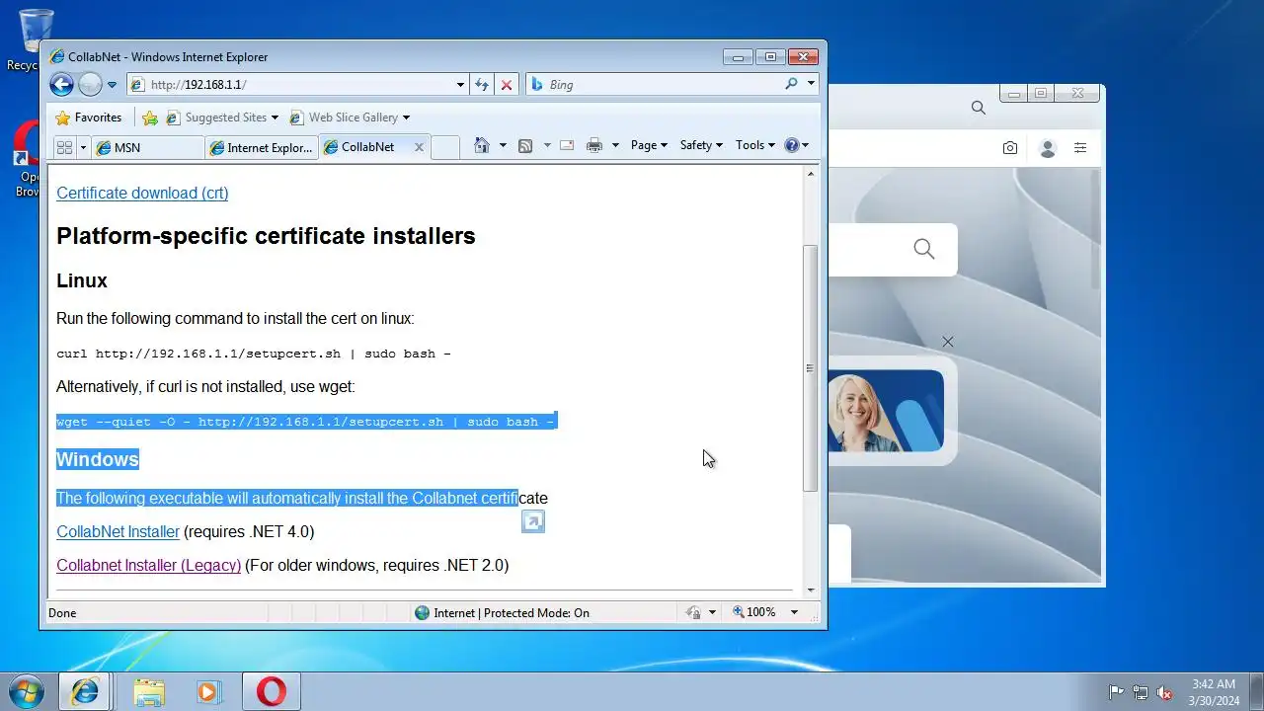Stop loading with the red X icon
The image size is (1264, 711).
[x=507, y=85]
